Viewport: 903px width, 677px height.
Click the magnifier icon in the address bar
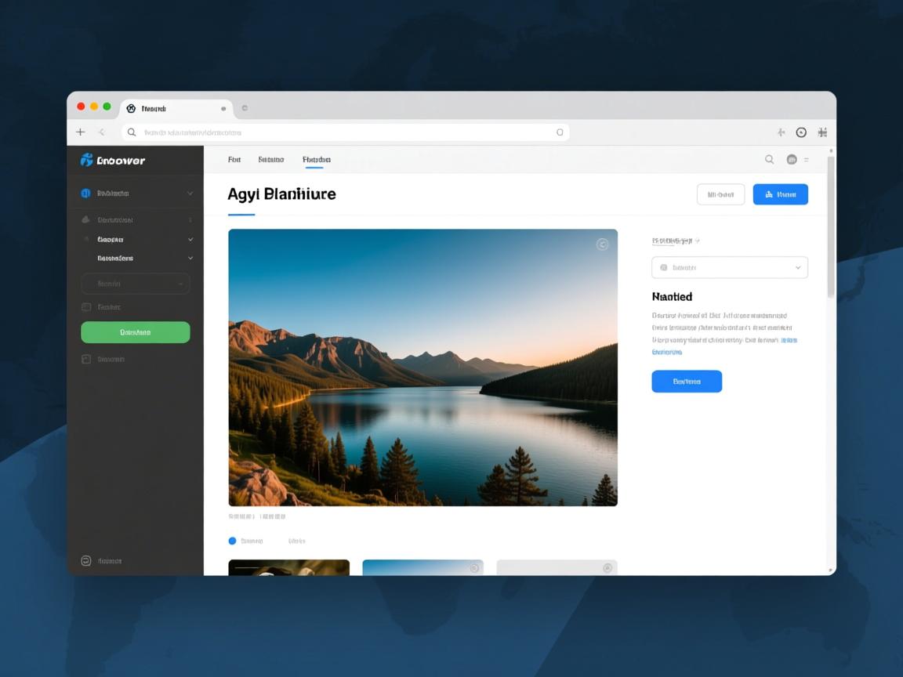click(x=132, y=132)
